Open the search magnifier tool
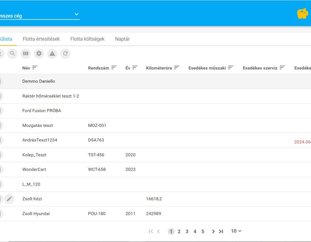The width and height of the screenshot is (311, 242). 12,54
